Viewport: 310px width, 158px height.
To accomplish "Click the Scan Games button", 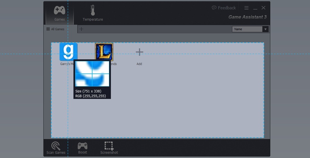I will coord(56,148).
